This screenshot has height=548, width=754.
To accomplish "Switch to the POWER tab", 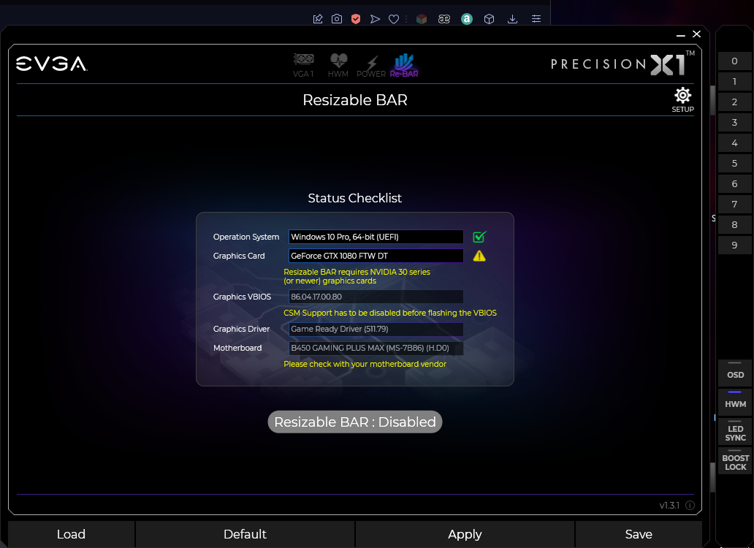I will 370,66.
